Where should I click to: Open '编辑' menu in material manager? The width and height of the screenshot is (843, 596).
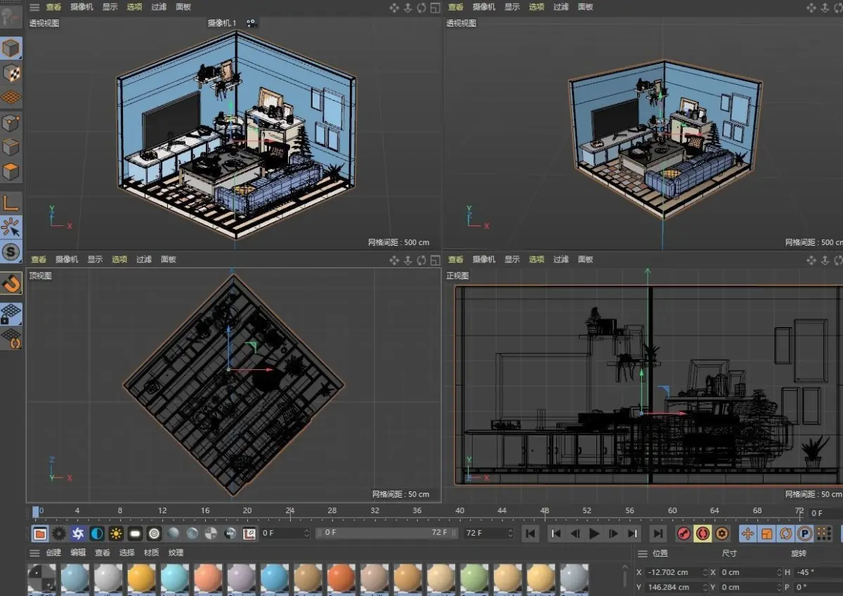pyautogui.click(x=78, y=552)
